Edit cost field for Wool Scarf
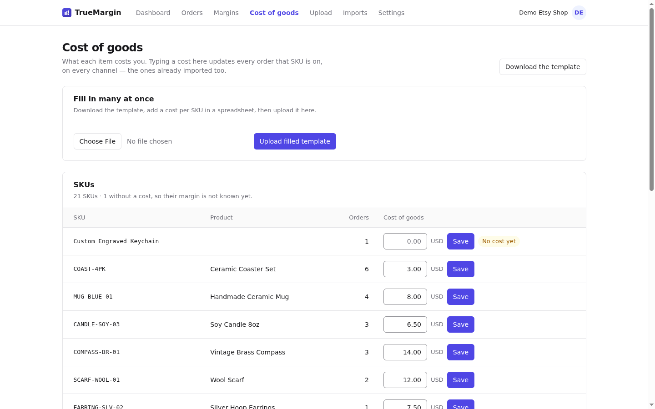 pyautogui.click(x=405, y=380)
